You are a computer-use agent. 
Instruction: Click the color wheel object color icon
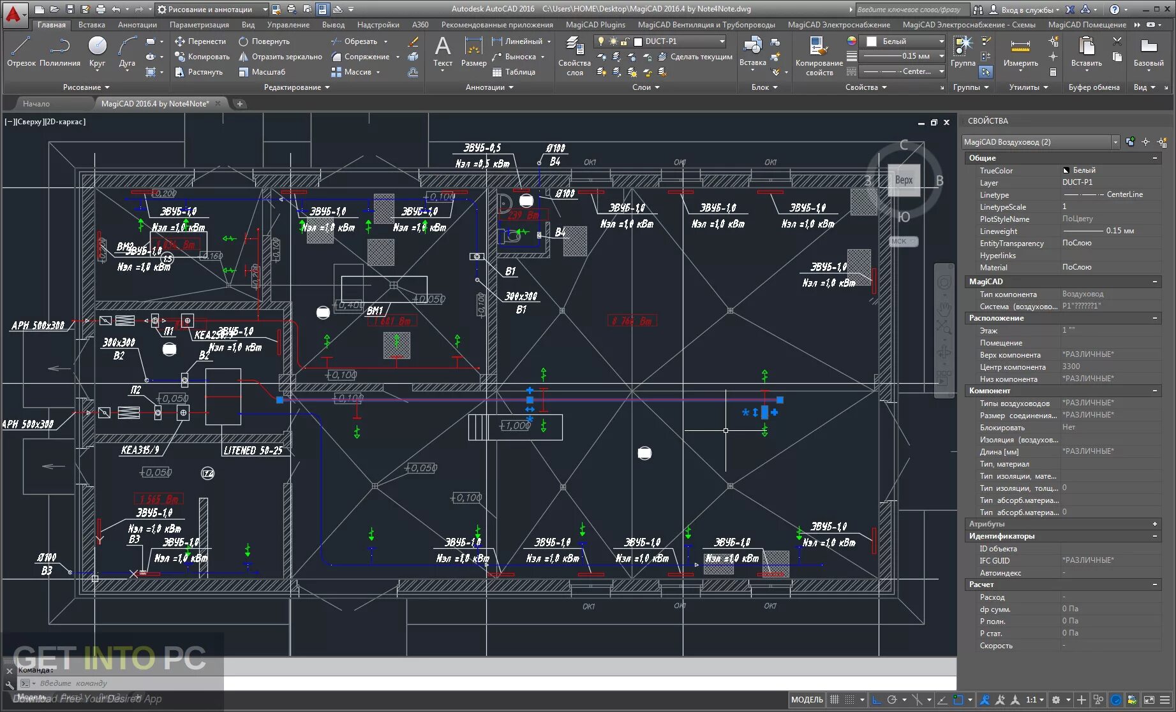[x=852, y=41]
